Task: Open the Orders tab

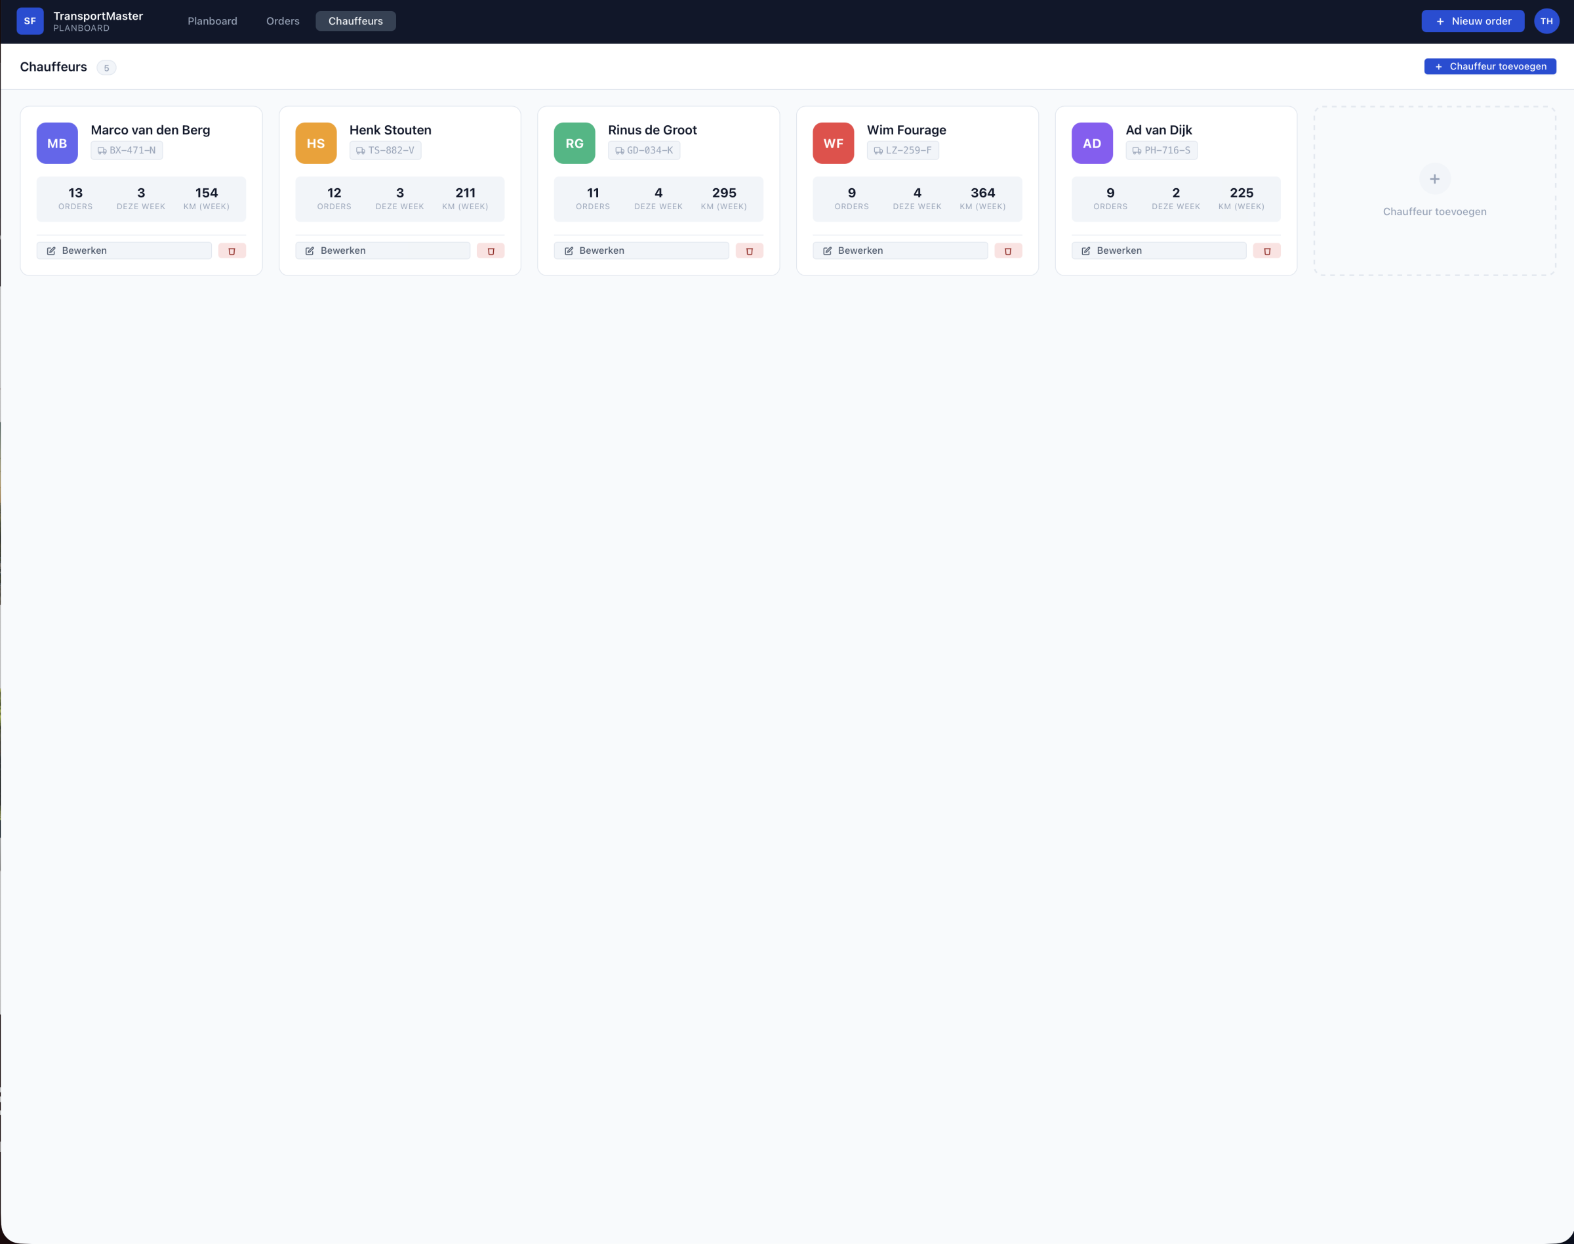Action: coord(283,21)
